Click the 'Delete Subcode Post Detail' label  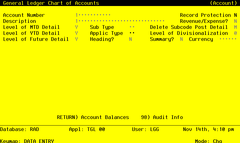point(189,27)
